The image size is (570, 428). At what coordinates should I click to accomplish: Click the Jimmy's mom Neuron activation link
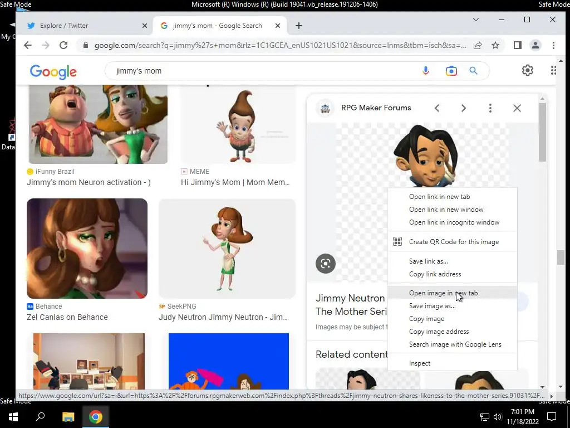pos(89,182)
